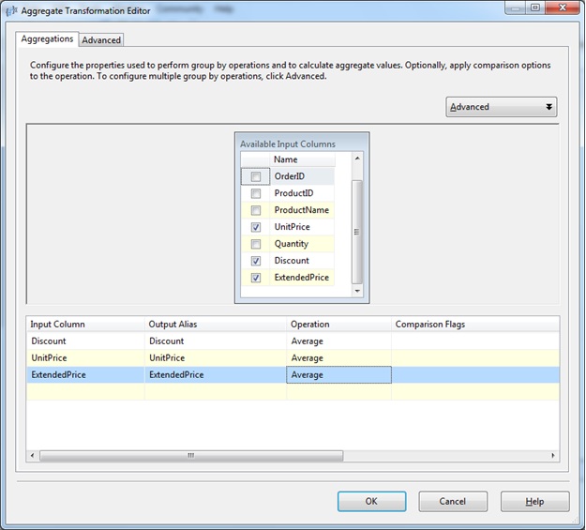Open Operation cell for UnitPrice row
This screenshot has height=530, width=586.
pos(339,358)
